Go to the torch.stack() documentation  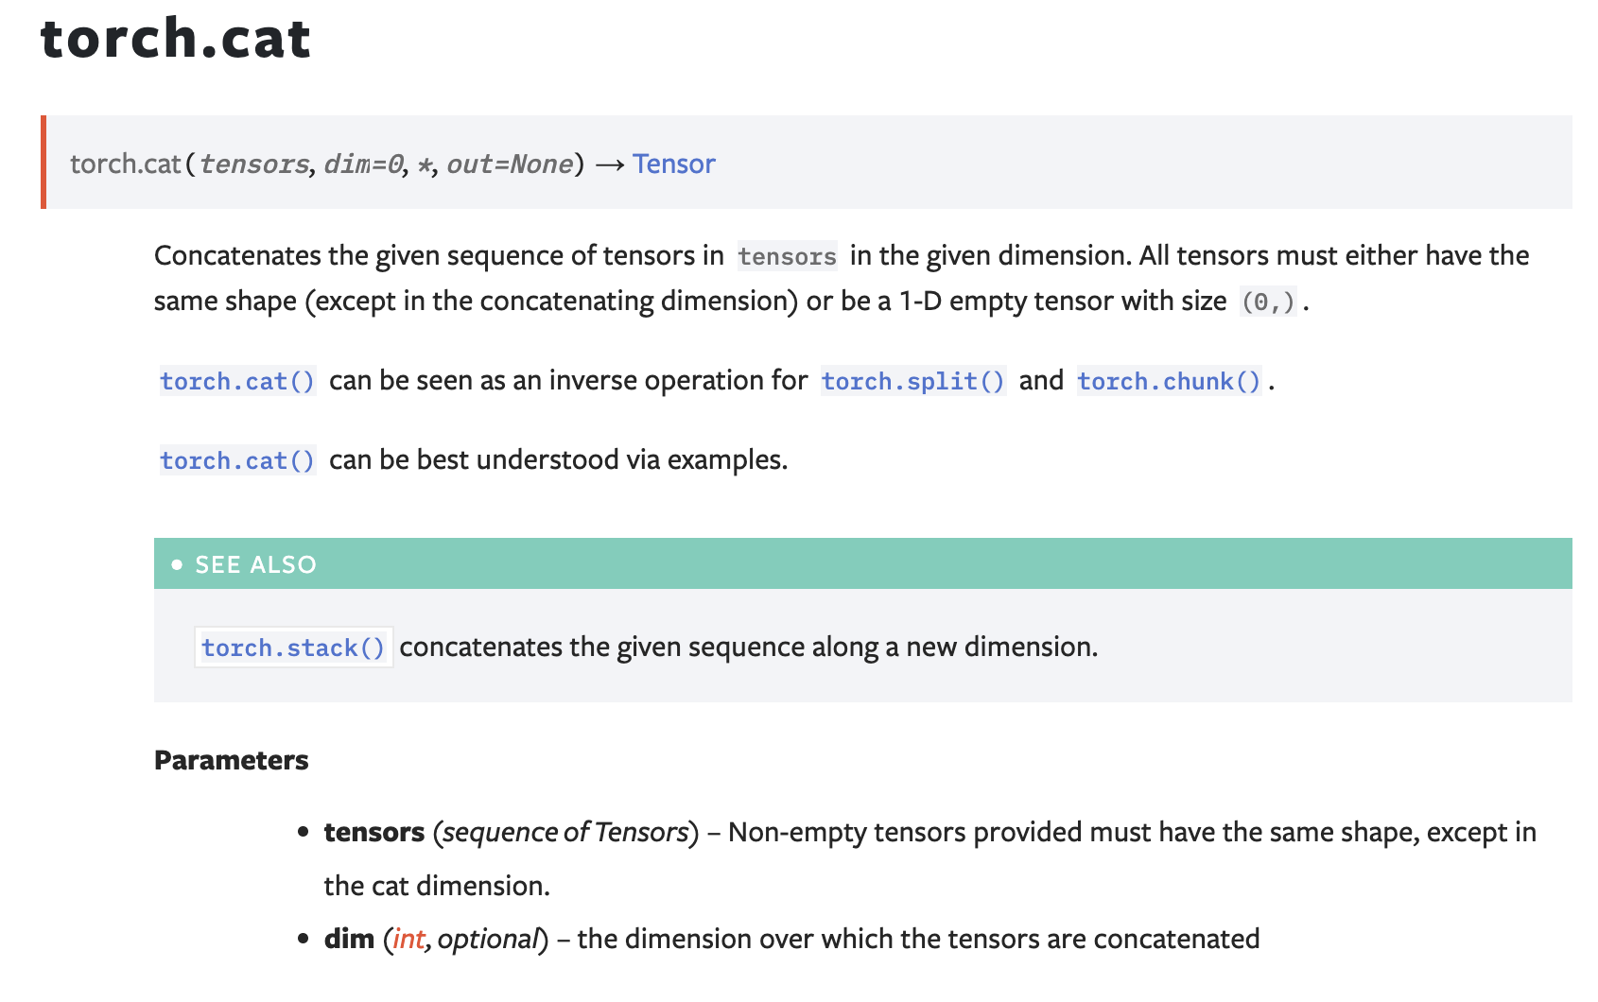click(x=293, y=648)
